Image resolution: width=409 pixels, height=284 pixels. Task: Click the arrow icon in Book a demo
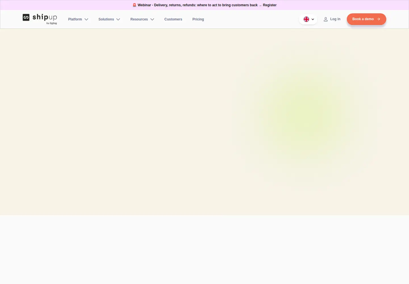379,19
